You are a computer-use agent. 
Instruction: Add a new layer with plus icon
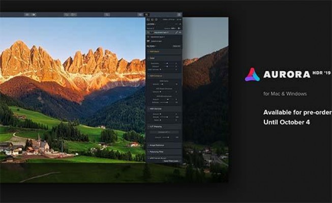180,24
